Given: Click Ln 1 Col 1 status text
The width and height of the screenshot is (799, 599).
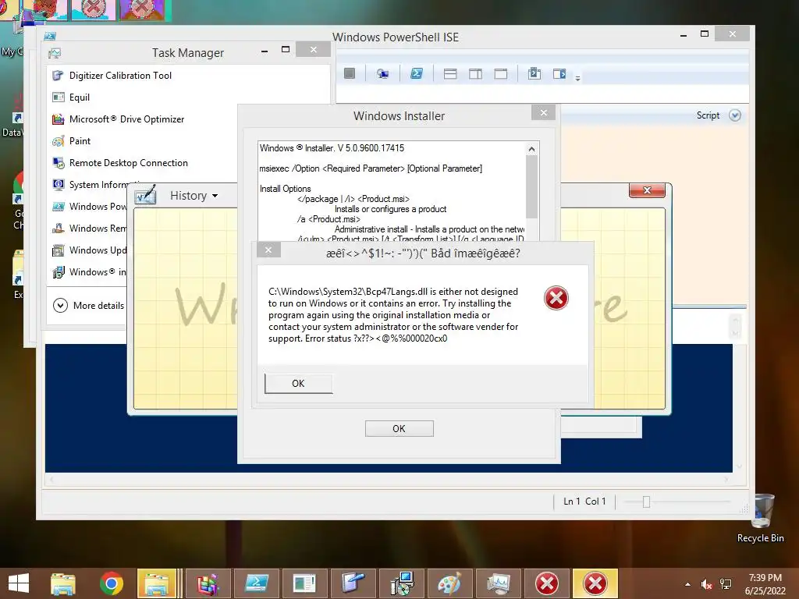Looking at the screenshot, I should coord(584,502).
